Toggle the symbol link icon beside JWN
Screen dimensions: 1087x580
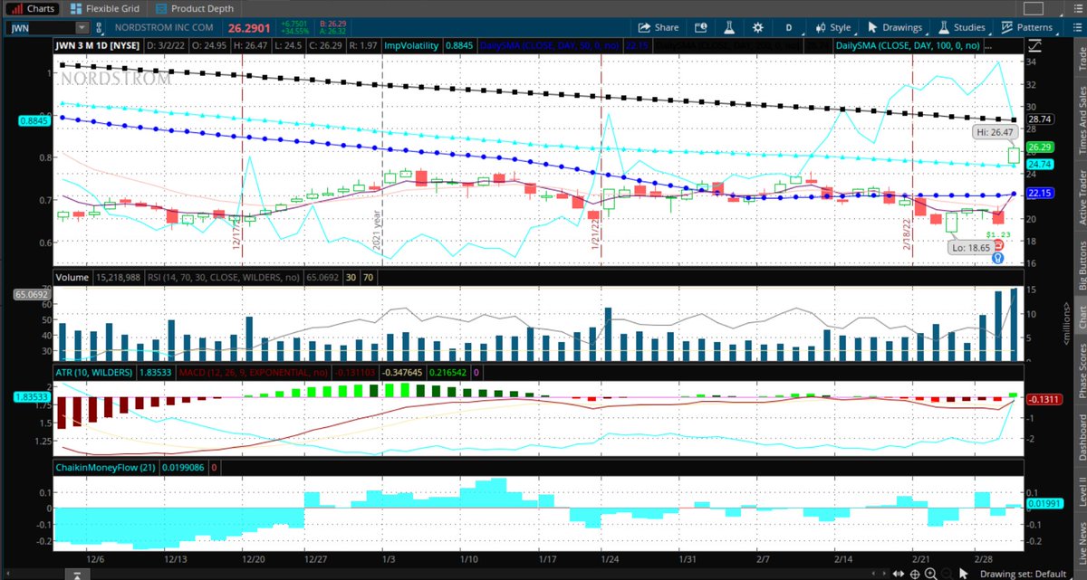point(97,27)
